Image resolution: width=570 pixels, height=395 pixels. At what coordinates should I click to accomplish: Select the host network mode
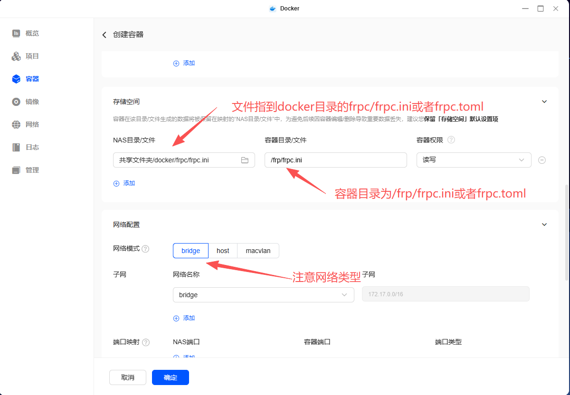(223, 251)
